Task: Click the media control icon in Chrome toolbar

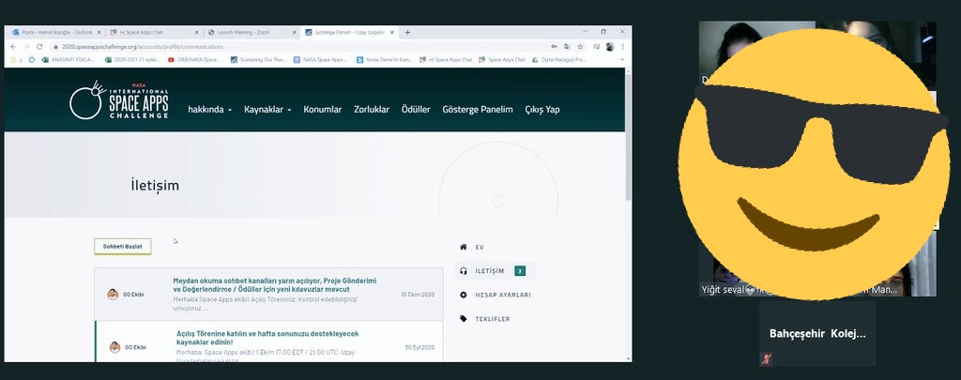Action: point(596,47)
